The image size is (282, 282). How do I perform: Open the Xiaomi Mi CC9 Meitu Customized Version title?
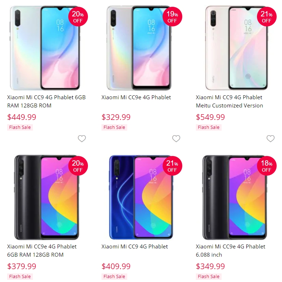click(229, 101)
